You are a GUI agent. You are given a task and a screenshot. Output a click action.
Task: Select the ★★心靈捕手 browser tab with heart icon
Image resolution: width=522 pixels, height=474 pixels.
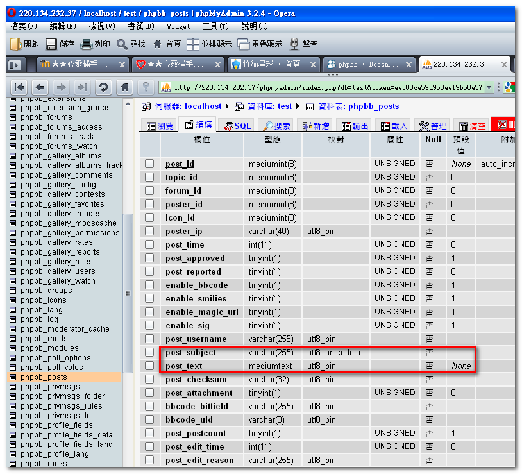click(179, 65)
